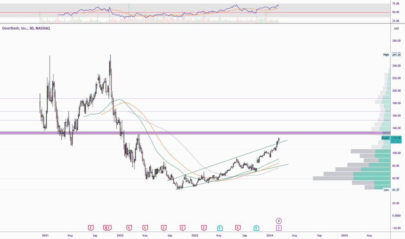This screenshot has width=405, height=239.
Task: Click the -20.00 price axis label
Action: [396, 228]
